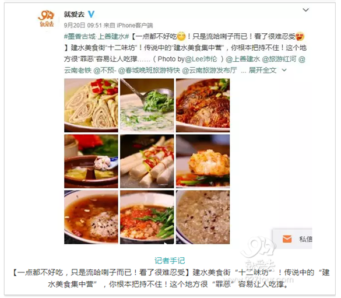Click the blue V verified badge

(x=92, y=15)
